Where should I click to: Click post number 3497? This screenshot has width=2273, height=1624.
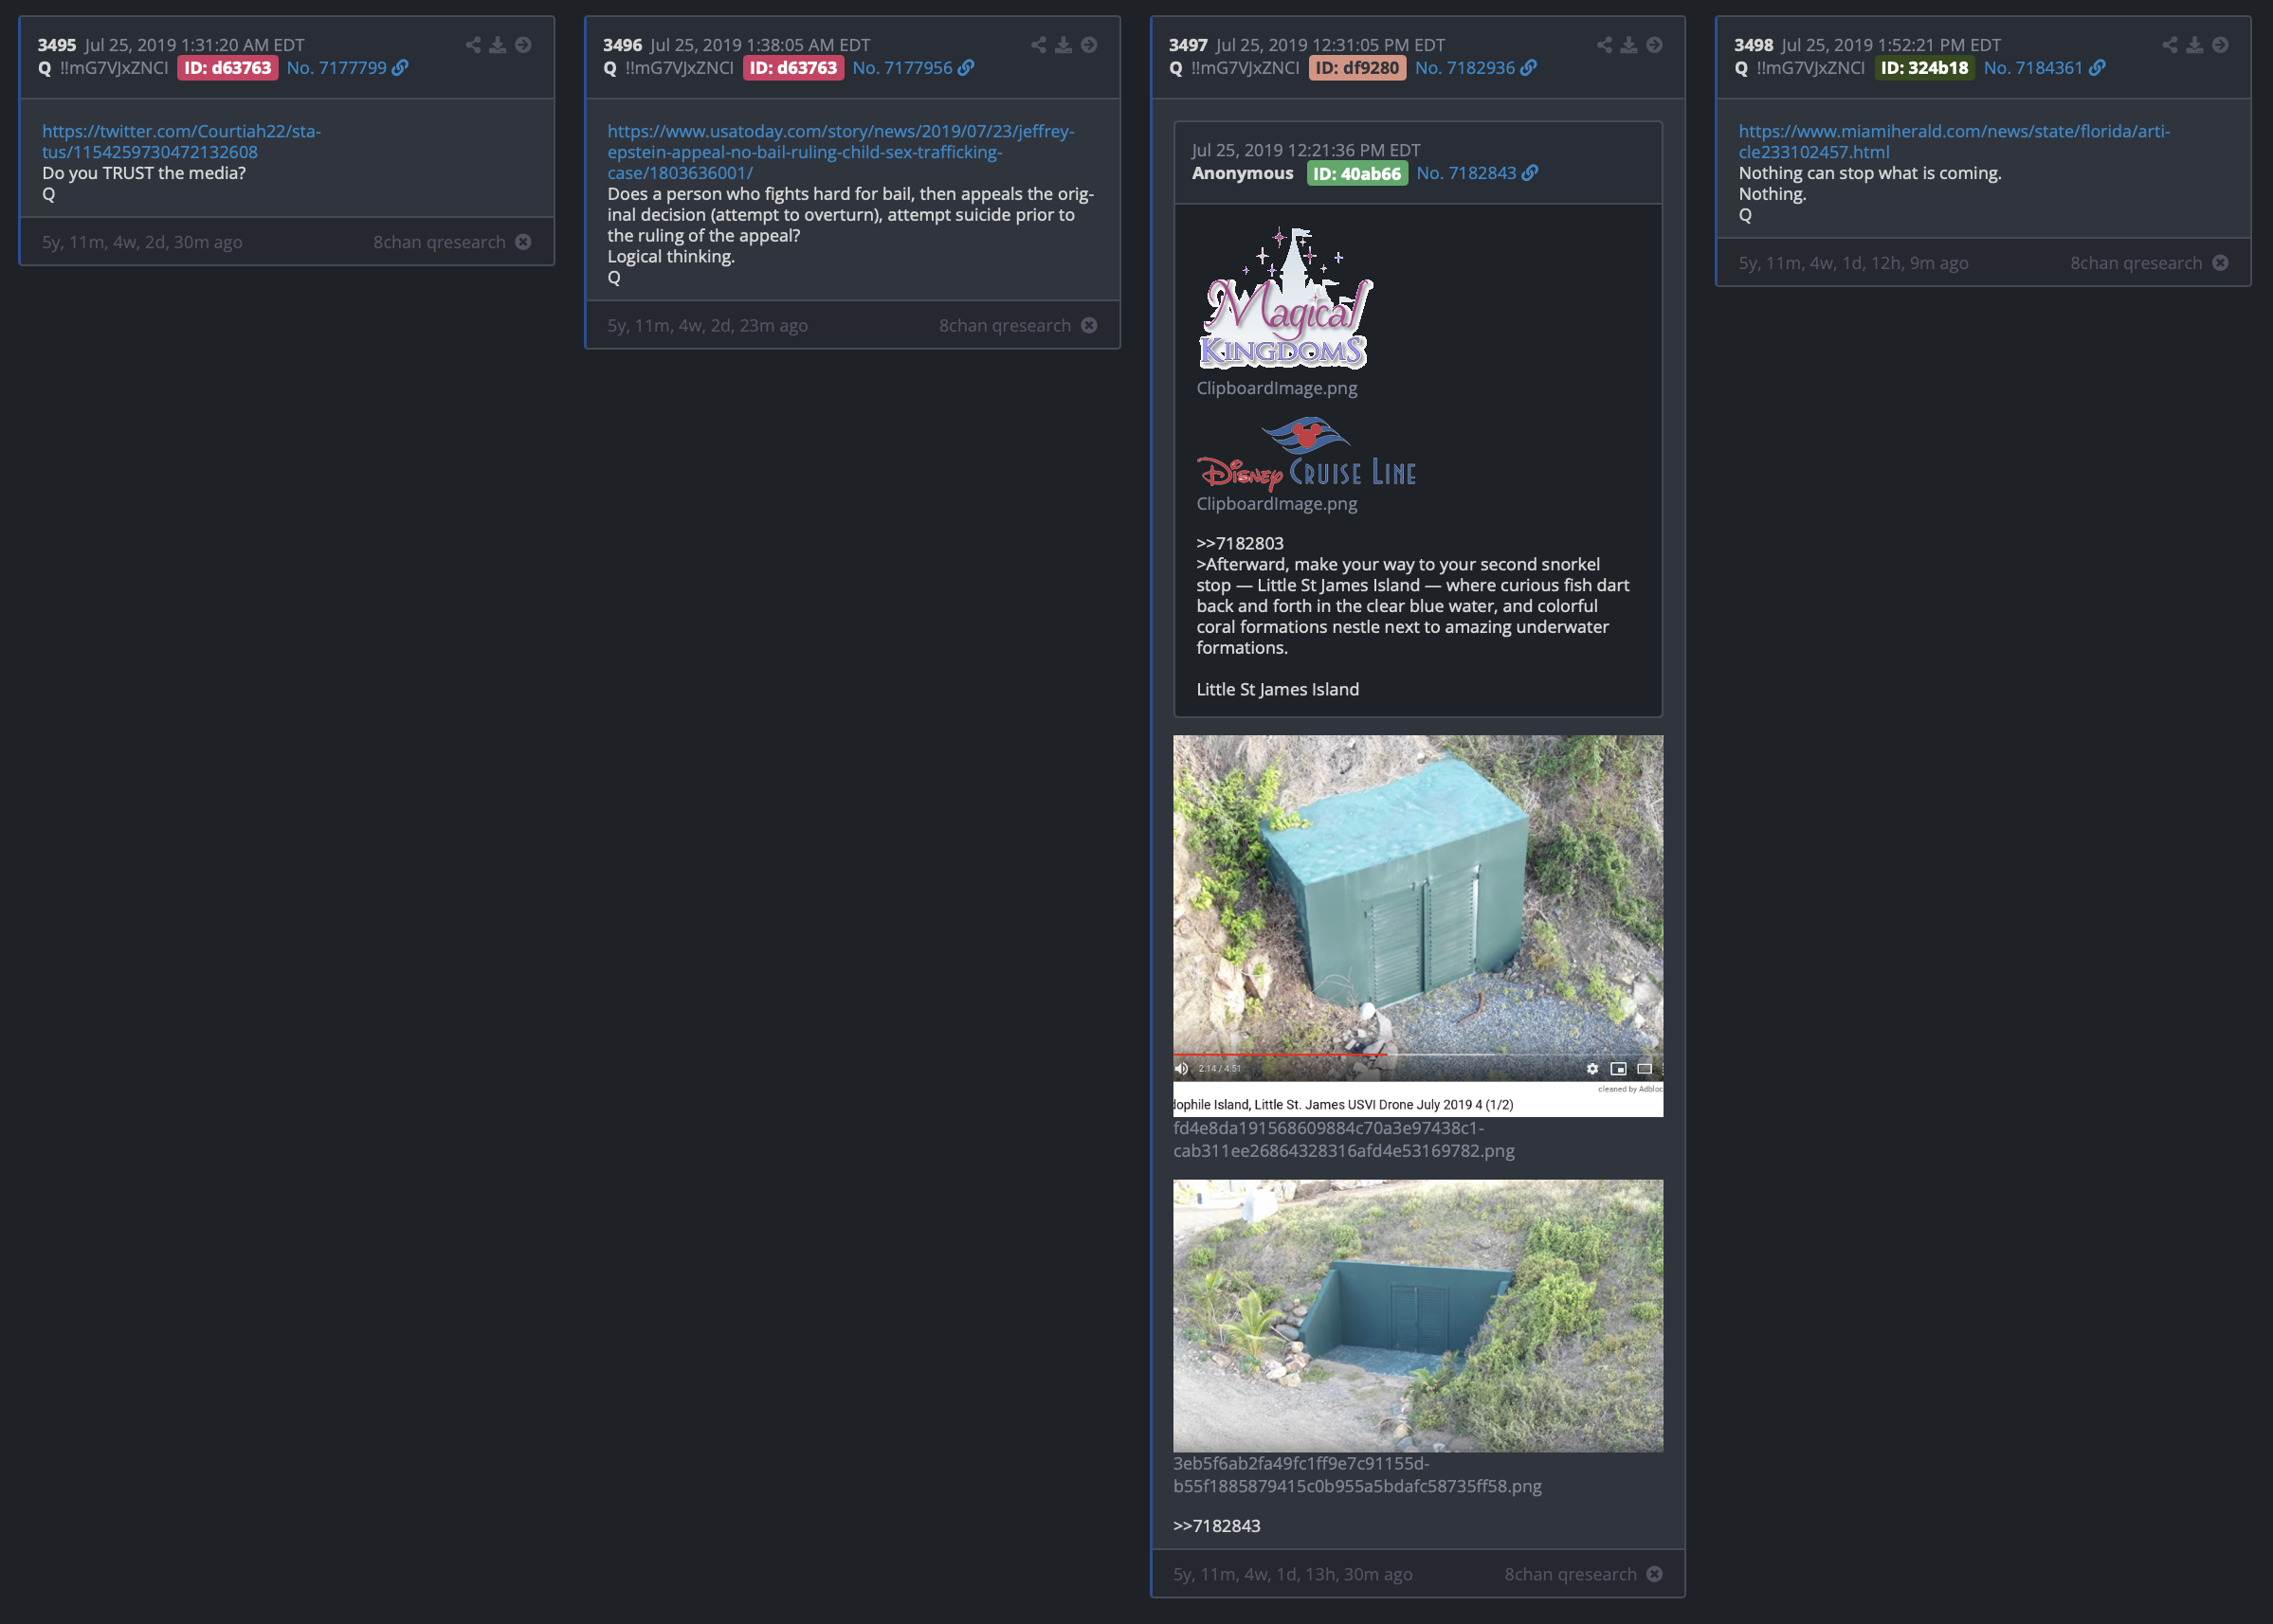(1188, 45)
